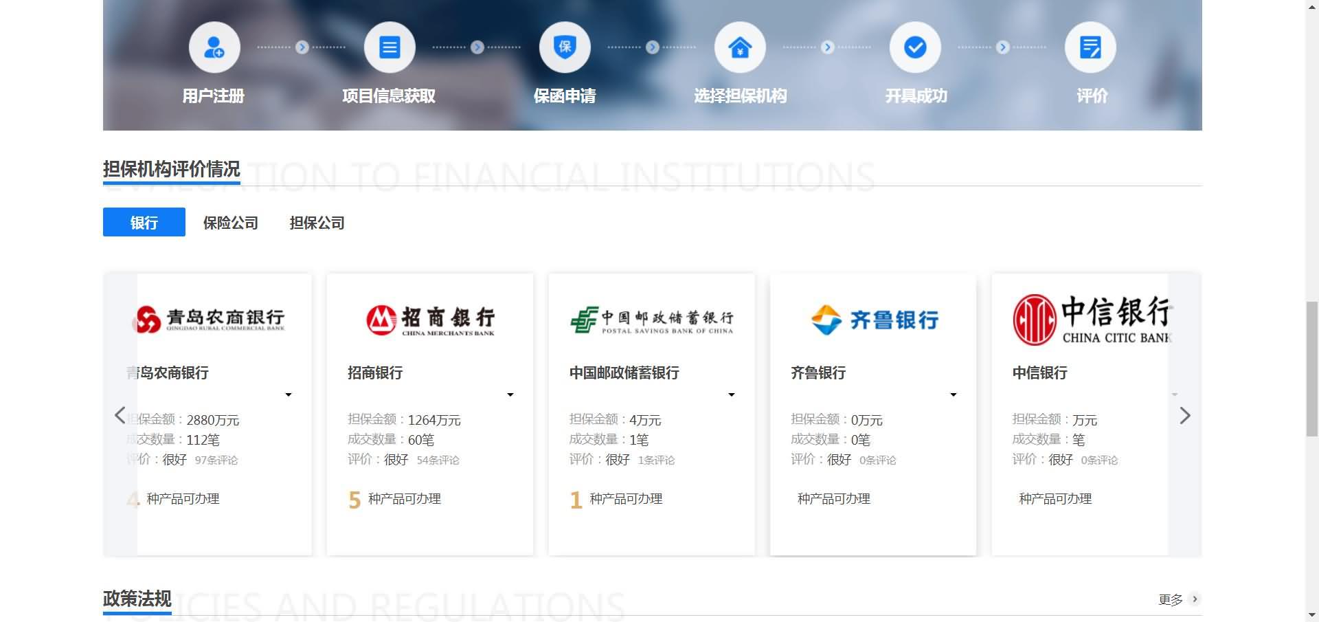
Task: Switch to the 保险公司 tab
Action: coord(231,223)
